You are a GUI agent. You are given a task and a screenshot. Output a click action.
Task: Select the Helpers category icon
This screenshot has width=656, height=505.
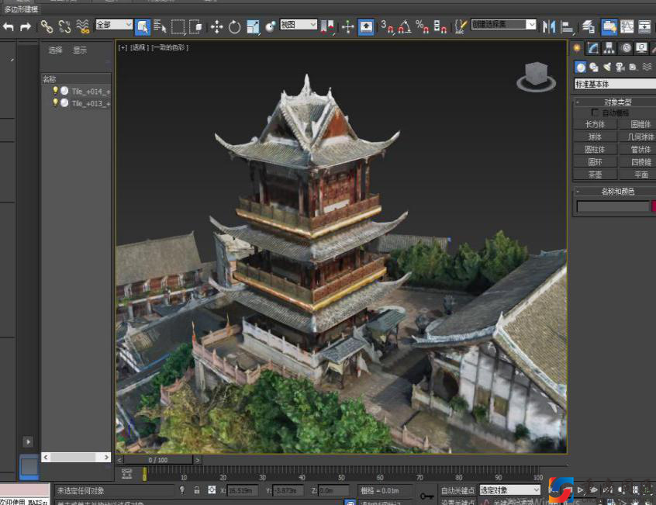[x=634, y=67]
